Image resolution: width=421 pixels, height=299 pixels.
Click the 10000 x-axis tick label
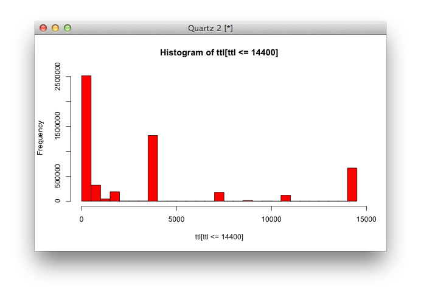pos(271,218)
